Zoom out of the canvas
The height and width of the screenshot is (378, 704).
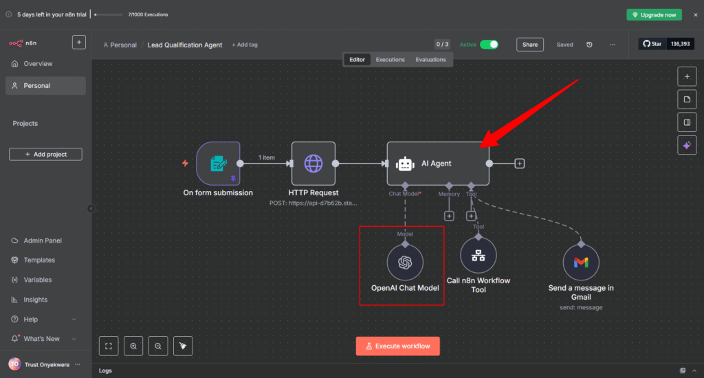pyautogui.click(x=158, y=346)
